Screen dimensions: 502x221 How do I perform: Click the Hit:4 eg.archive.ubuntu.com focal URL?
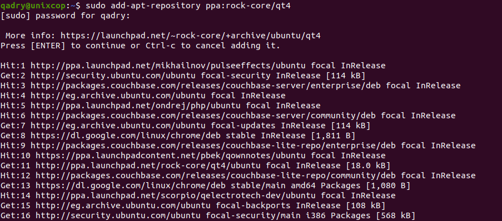pos(118,96)
